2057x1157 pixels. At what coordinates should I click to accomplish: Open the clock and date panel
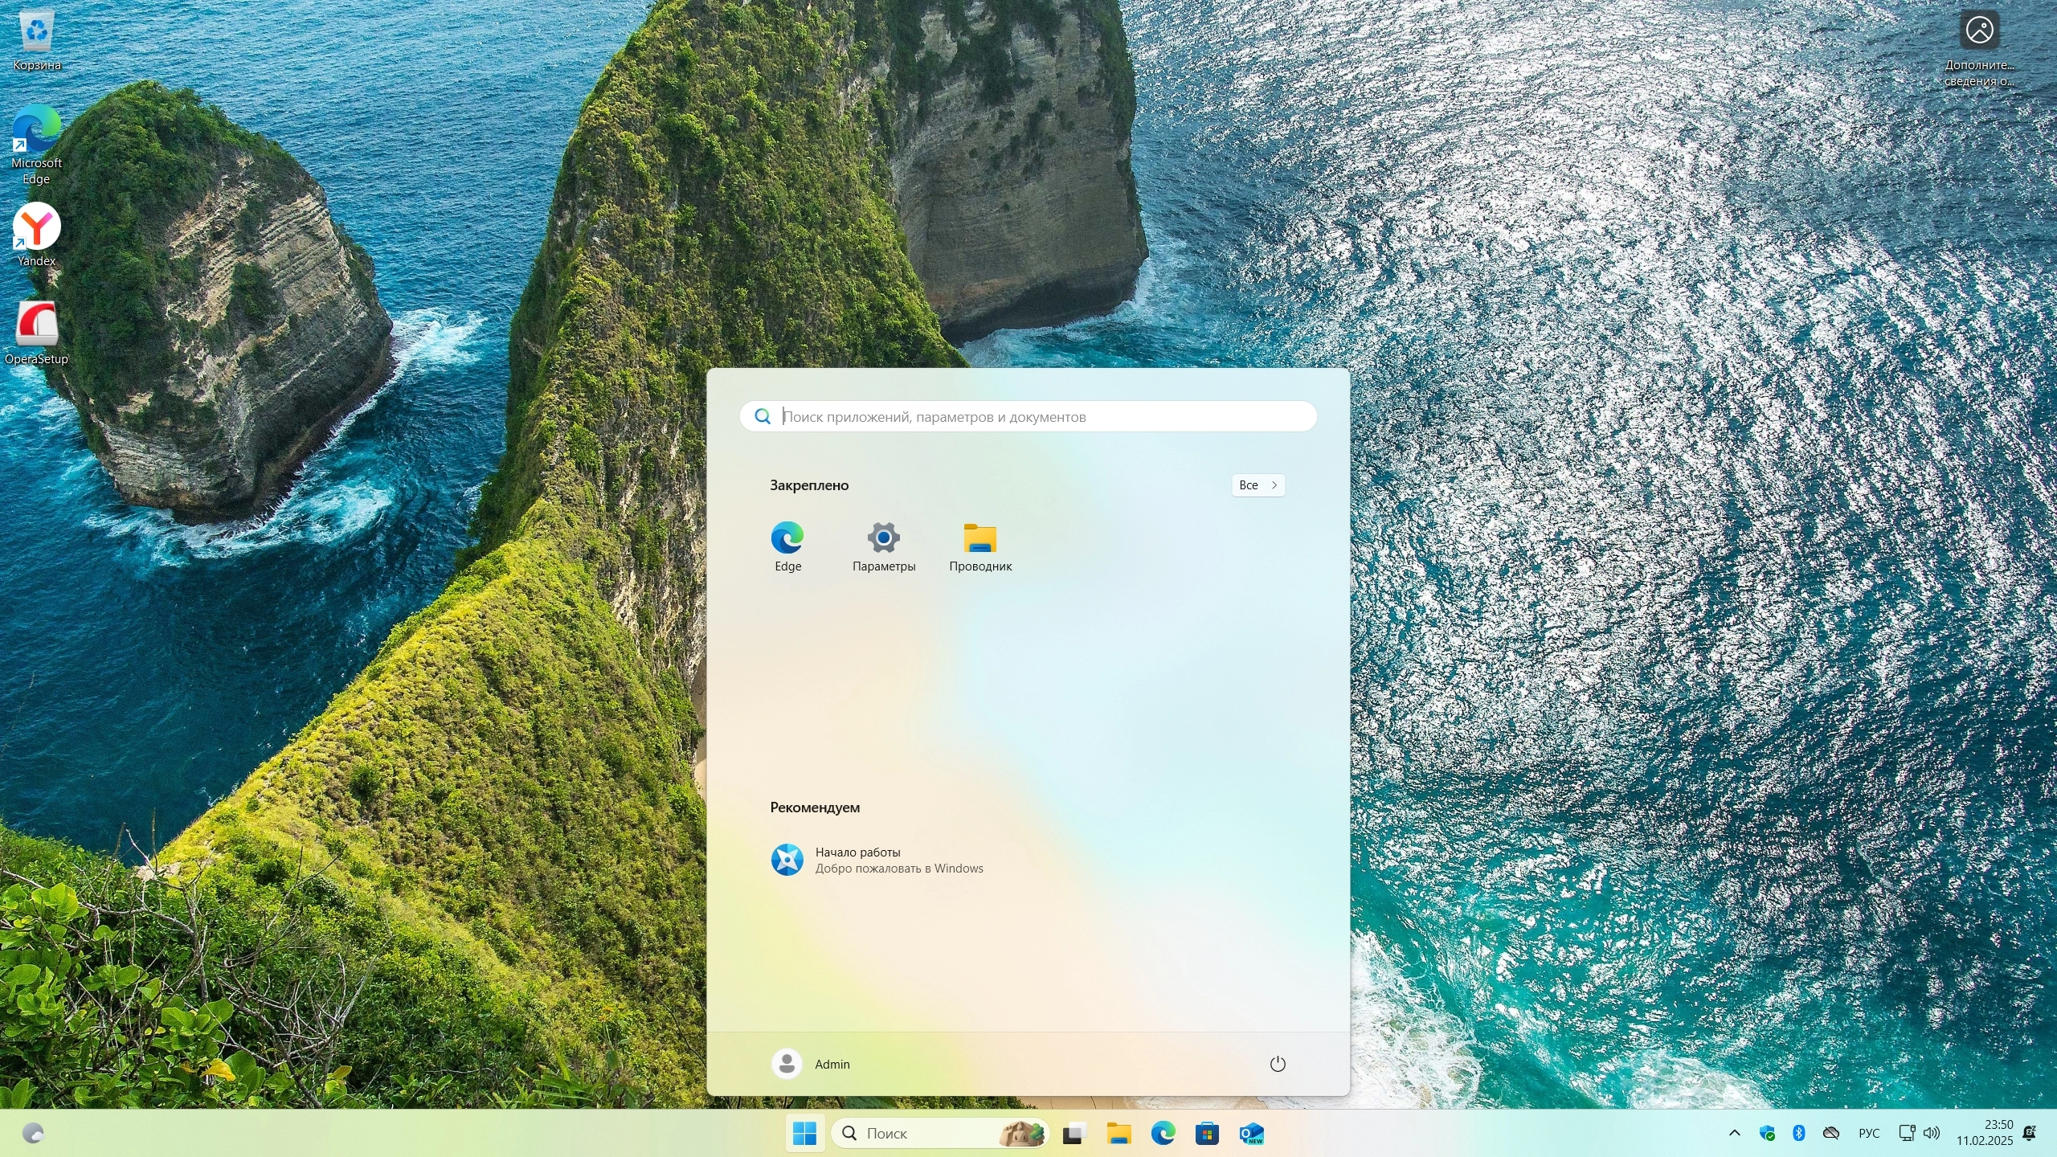tap(1984, 1133)
